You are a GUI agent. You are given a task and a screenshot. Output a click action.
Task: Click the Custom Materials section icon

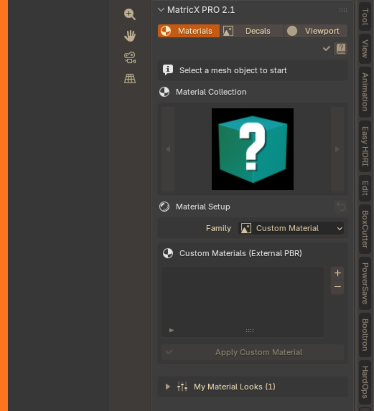coord(168,253)
